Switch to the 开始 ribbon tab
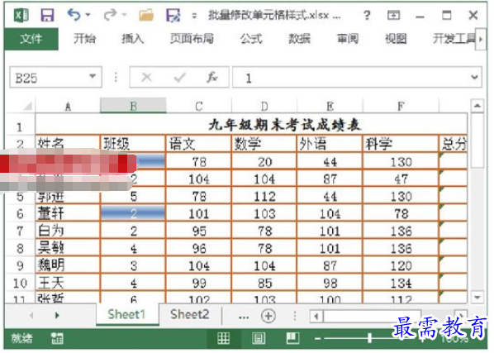The image size is (494, 353). 85,39
